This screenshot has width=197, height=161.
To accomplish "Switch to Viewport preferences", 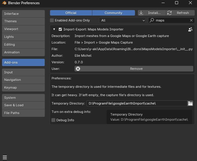I will [x=23, y=29].
